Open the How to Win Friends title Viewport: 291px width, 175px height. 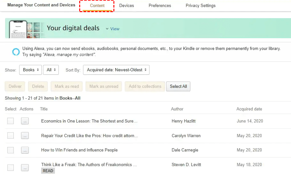click(79, 150)
